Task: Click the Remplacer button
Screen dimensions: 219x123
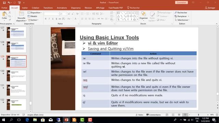Action: (182, 16)
